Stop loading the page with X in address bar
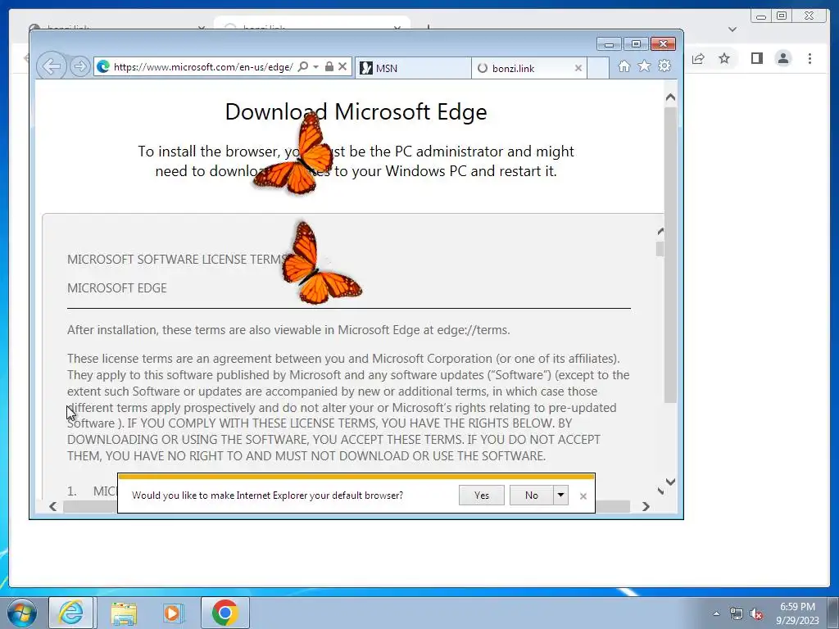The image size is (839, 629). point(342,66)
